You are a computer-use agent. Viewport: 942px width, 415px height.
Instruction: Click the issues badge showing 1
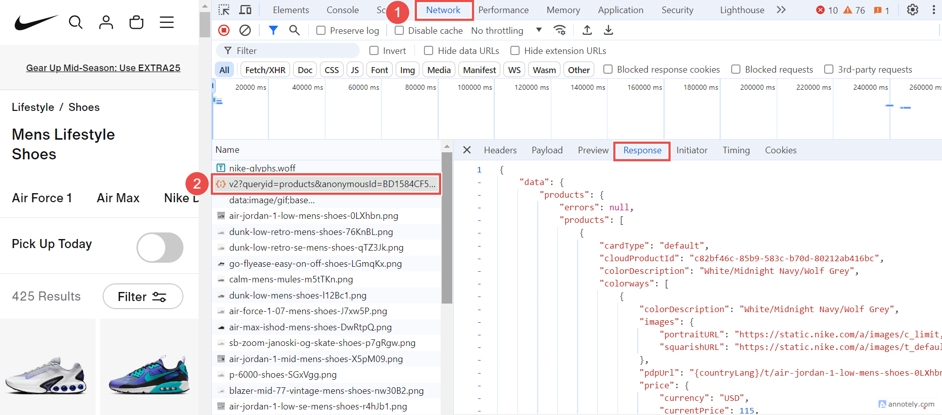tap(881, 10)
